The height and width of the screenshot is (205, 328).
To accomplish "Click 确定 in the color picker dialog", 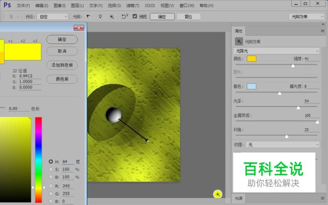I will (62, 39).
